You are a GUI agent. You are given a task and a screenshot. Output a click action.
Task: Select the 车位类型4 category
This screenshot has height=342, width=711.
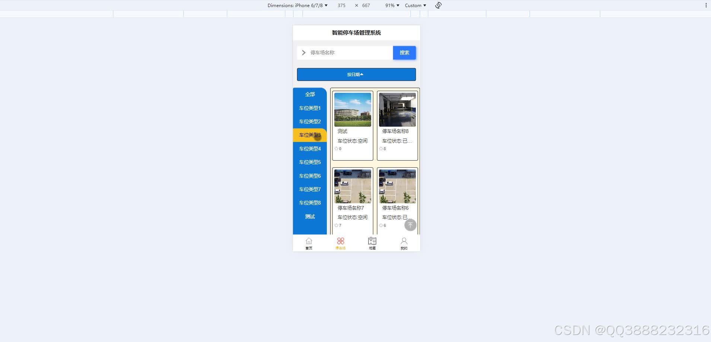point(310,149)
